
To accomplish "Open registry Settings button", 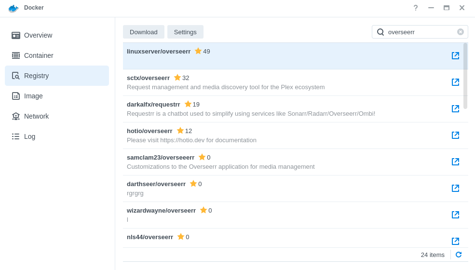I will click(185, 32).
